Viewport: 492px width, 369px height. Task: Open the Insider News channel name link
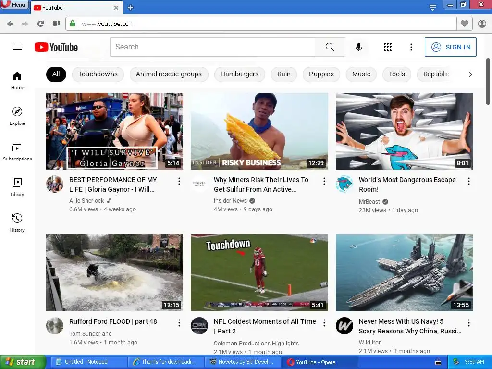[x=230, y=201]
